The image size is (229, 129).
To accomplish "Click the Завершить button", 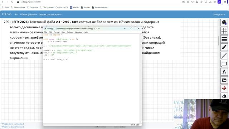I will [219, 14].
